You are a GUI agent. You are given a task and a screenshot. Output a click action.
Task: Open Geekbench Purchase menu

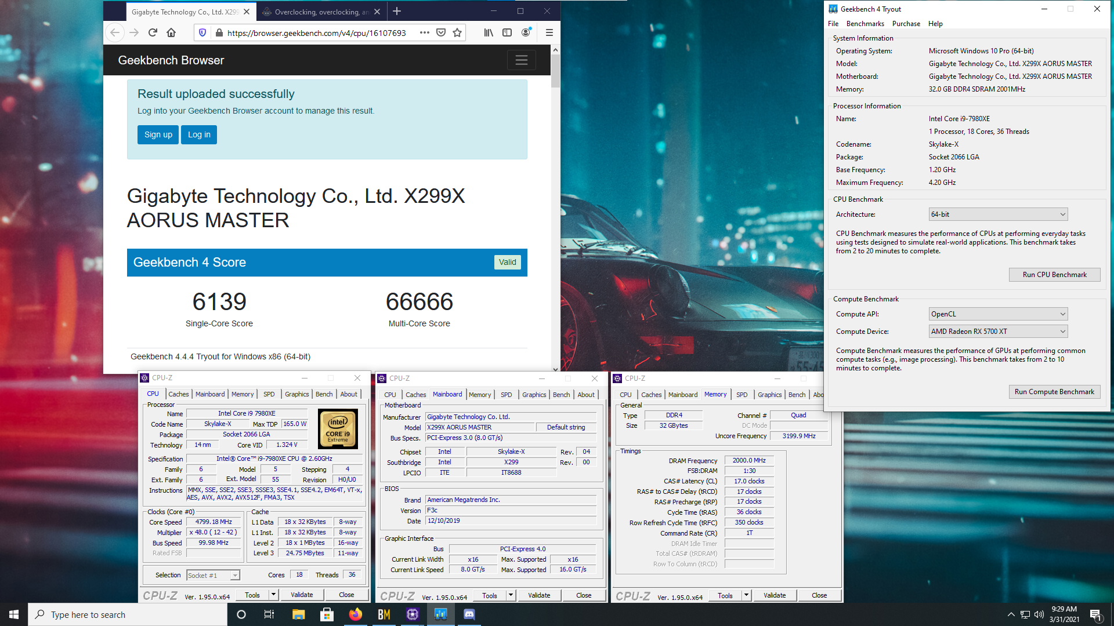coord(906,24)
